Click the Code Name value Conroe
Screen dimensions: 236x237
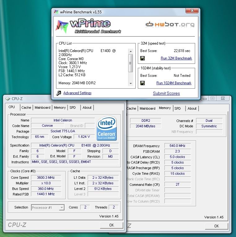point(47,125)
